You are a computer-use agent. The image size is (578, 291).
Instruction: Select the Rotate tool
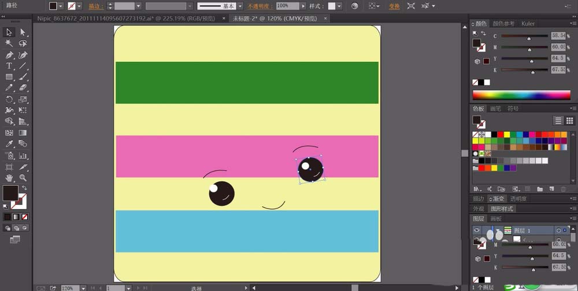coord(9,99)
